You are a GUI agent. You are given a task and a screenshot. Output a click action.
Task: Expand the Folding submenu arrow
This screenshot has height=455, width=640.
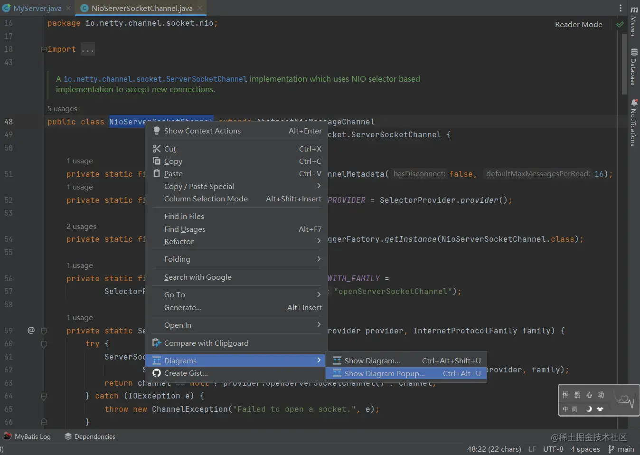[x=319, y=258]
